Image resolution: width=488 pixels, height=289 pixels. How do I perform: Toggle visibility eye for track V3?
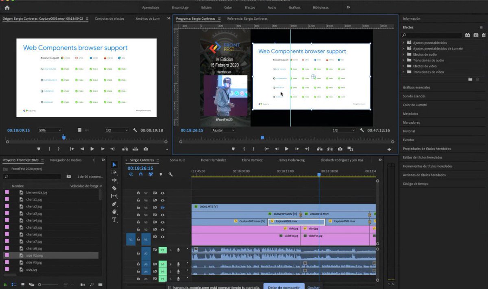[x=162, y=222]
